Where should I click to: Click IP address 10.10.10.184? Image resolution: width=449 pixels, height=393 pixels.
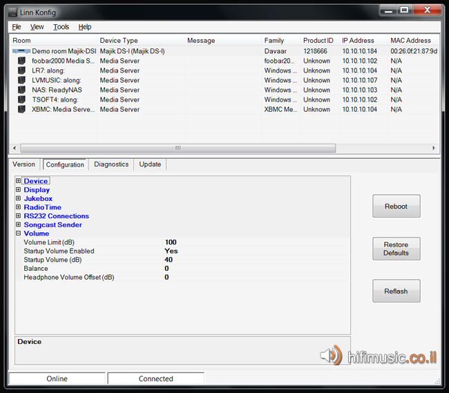pos(360,51)
